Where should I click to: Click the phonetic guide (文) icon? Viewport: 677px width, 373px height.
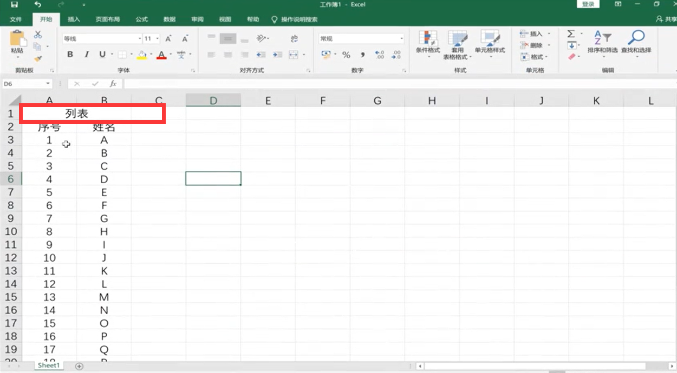tap(181, 55)
